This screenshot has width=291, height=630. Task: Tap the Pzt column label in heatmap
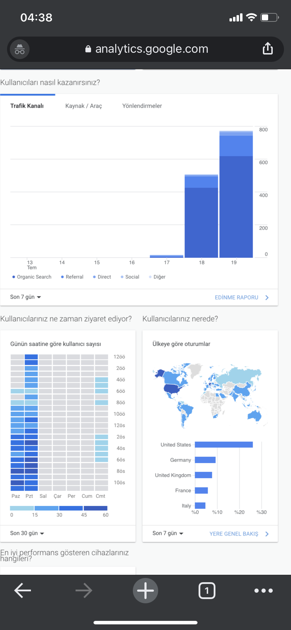pos(30,496)
